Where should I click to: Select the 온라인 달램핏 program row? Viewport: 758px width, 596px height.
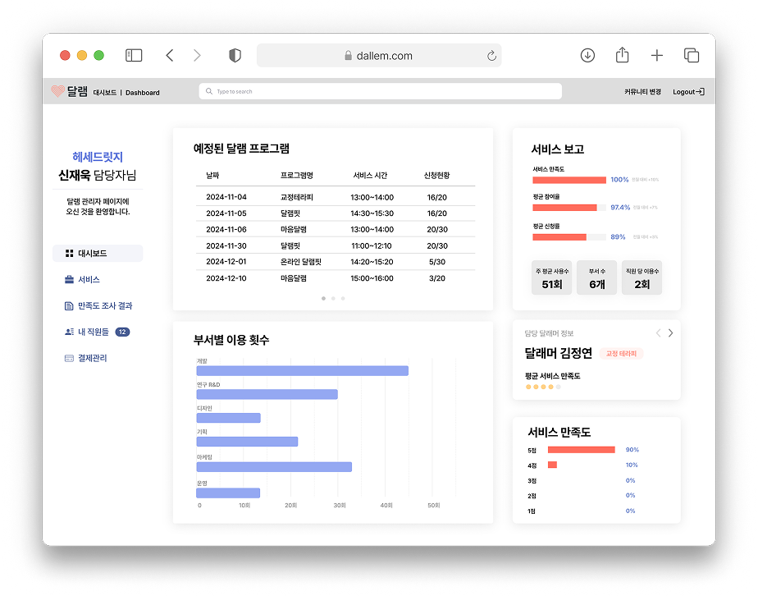pyautogui.click(x=336, y=262)
